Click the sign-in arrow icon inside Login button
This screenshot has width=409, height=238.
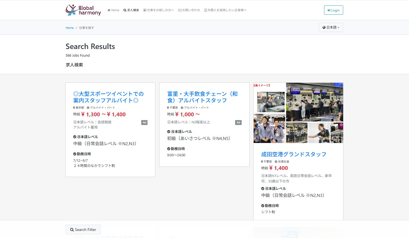tap(329, 10)
